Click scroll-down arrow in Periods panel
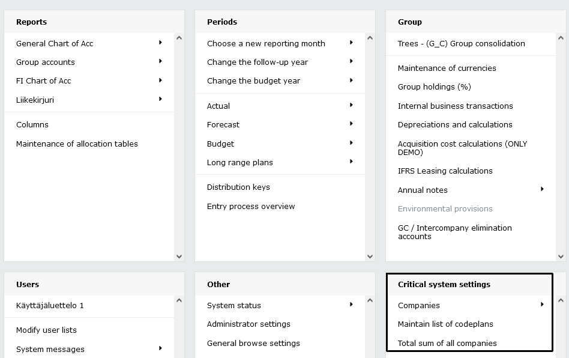569x358 pixels. tap(370, 256)
